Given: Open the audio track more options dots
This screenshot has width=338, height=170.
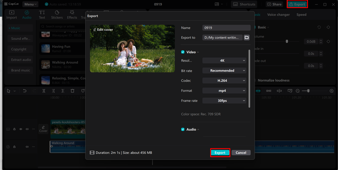Looking at the screenshot, I should click(34, 147).
